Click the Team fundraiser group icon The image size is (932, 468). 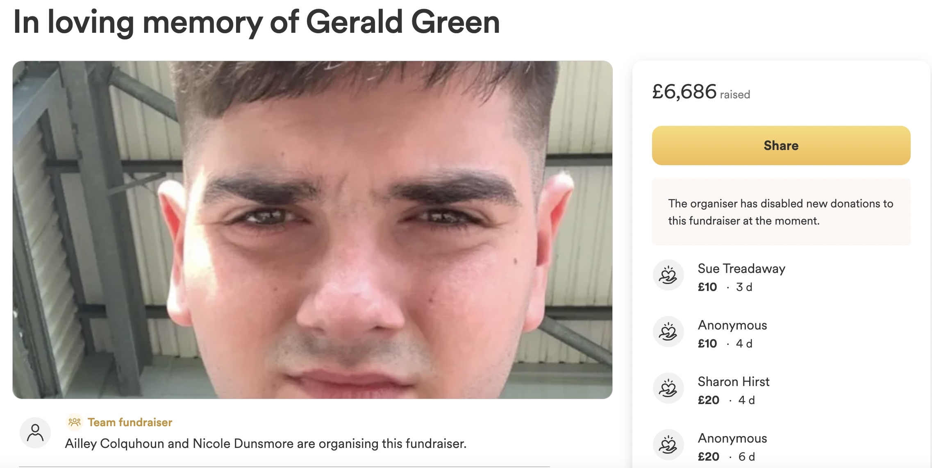click(x=75, y=422)
